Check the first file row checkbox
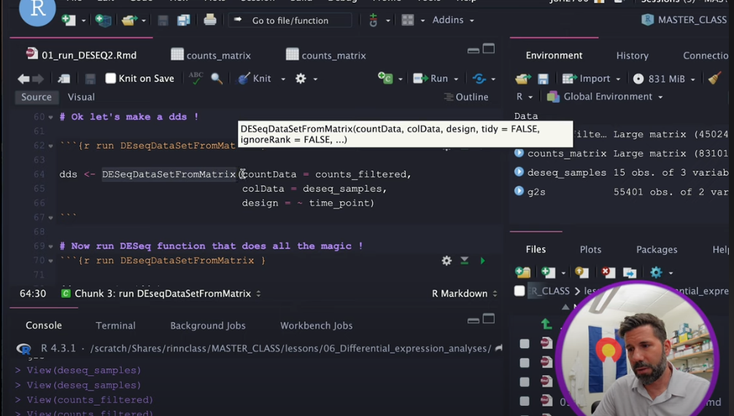 point(525,344)
